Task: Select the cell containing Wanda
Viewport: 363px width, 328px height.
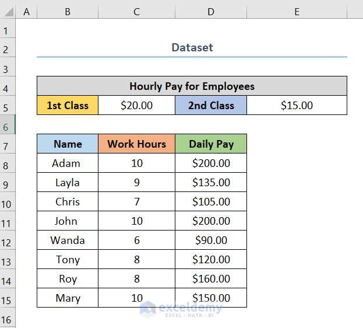Action: pos(68,240)
